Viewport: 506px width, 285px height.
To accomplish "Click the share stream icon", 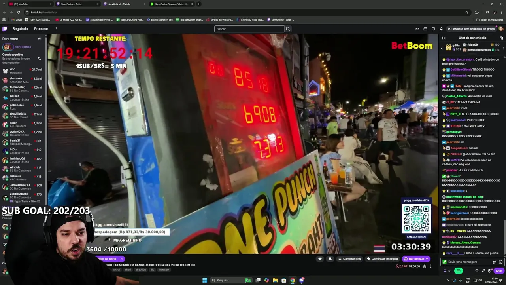I will coord(425,266).
